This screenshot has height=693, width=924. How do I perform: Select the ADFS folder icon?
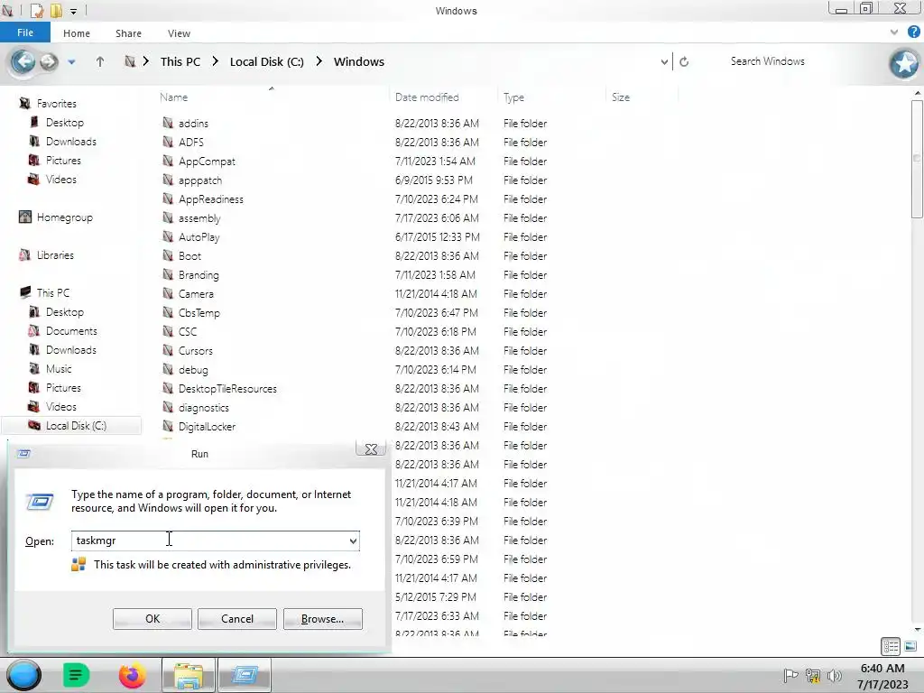tap(168, 142)
